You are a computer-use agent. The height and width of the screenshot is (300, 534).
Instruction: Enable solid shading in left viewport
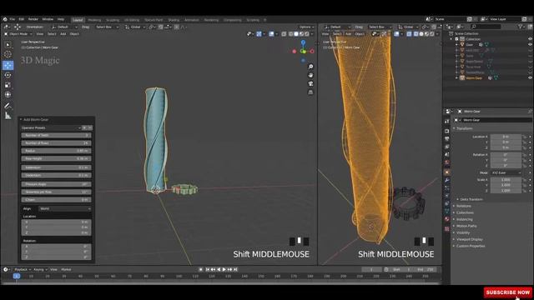point(296,34)
